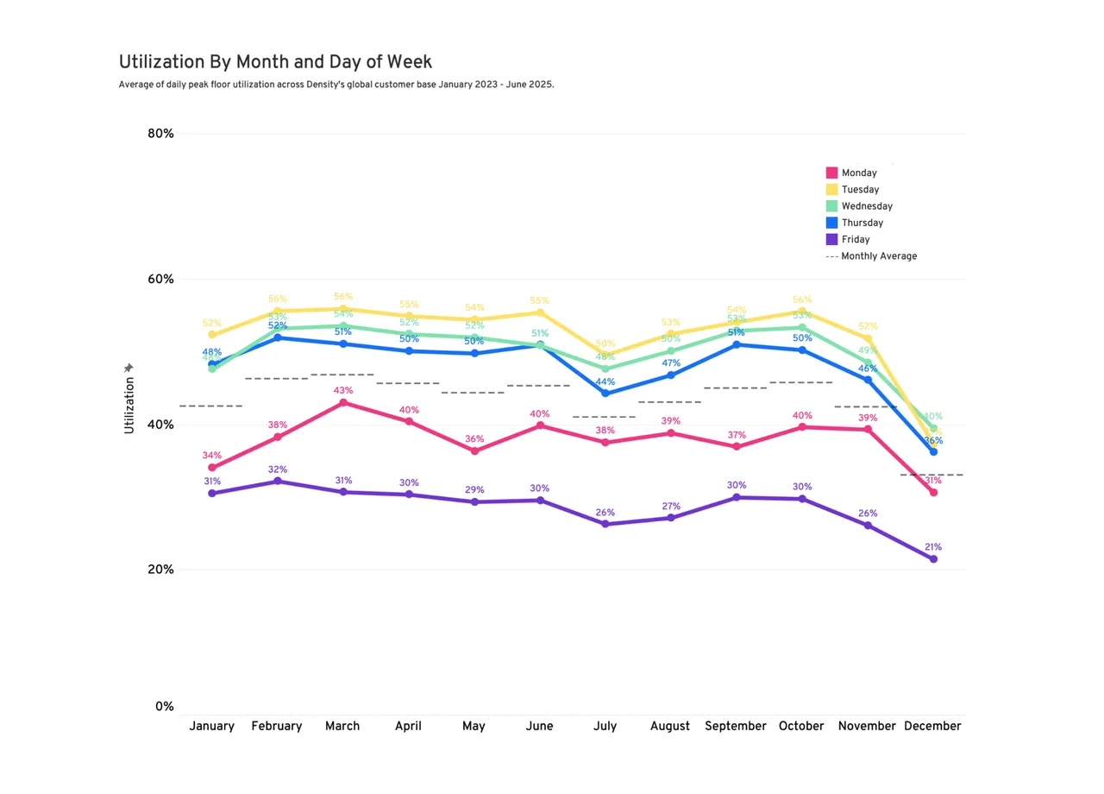Image resolution: width=1104 pixels, height=794 pixels.
Task: Click Friday's August 27% data point
Action: pos(671,518)
